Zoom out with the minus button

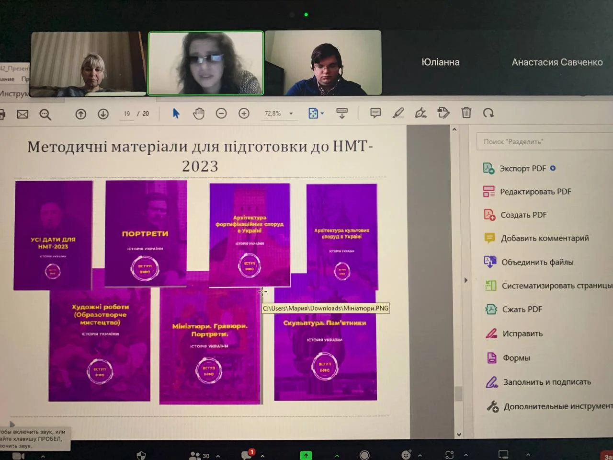pos(221,114)
